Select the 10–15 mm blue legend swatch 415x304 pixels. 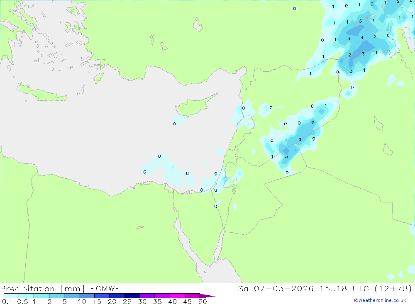pyautogui.click(x=87, y=296)
